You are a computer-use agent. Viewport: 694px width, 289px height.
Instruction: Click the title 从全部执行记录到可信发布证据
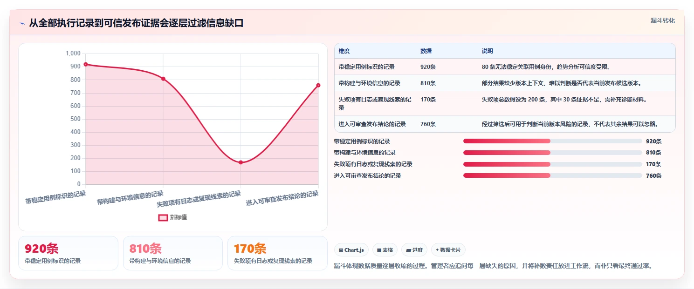tap(136, 23)
